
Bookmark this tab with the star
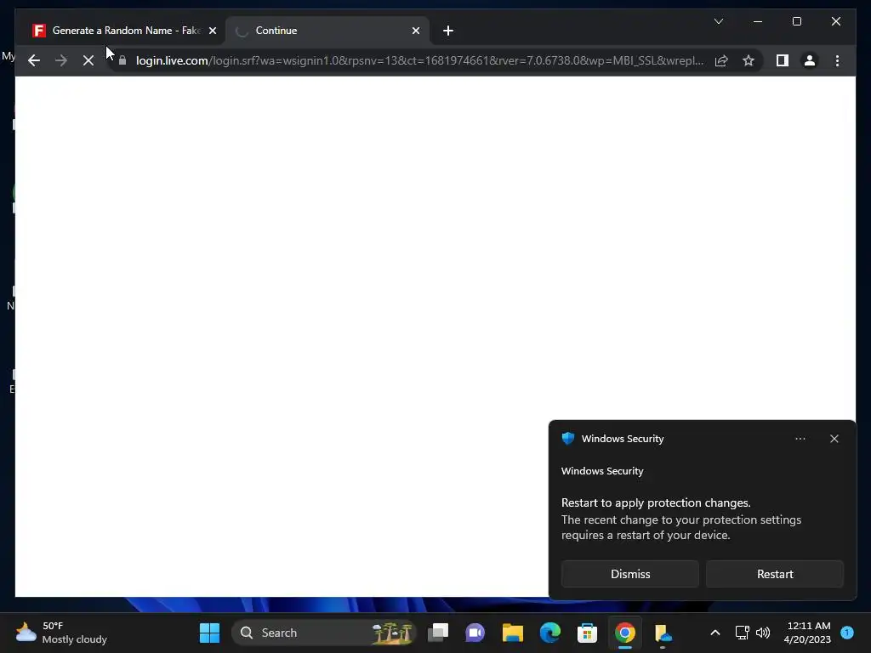point(749,60)
